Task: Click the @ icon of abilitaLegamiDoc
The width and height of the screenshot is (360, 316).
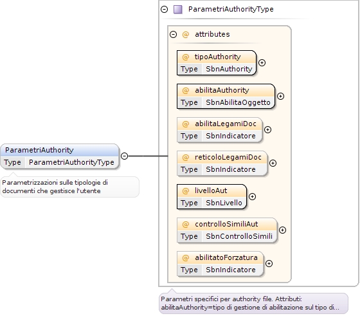Action: click(x=186, y=124)
